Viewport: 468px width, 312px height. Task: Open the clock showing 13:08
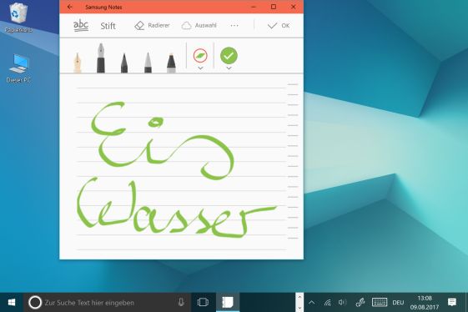[425, 303]
